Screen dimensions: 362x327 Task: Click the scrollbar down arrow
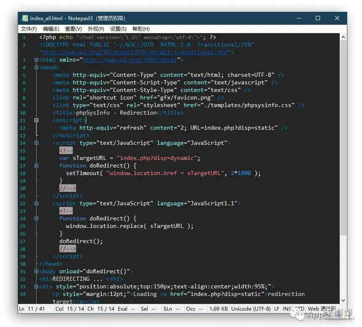[x=343, y=300]
